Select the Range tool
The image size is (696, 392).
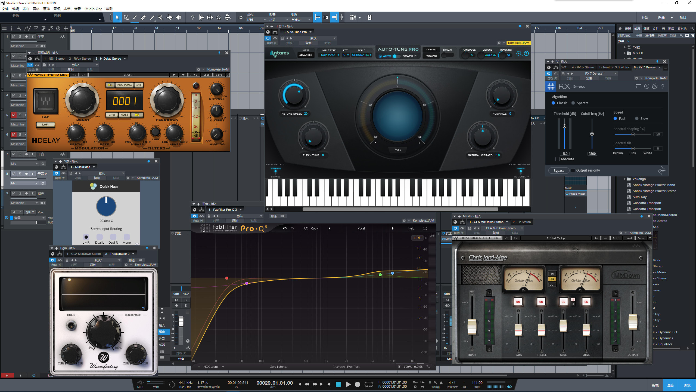pos(126,17)
